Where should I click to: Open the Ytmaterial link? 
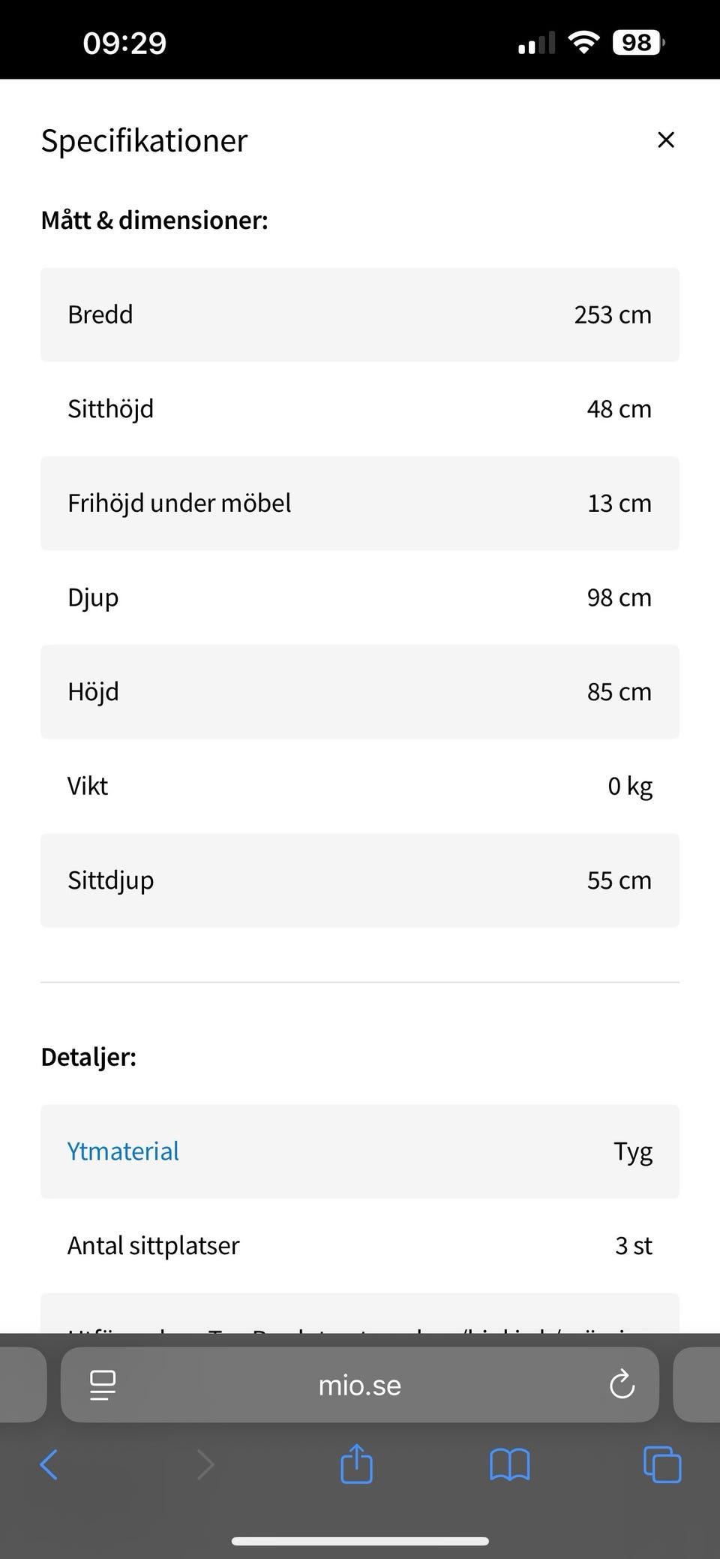[x=123, y=1151]
